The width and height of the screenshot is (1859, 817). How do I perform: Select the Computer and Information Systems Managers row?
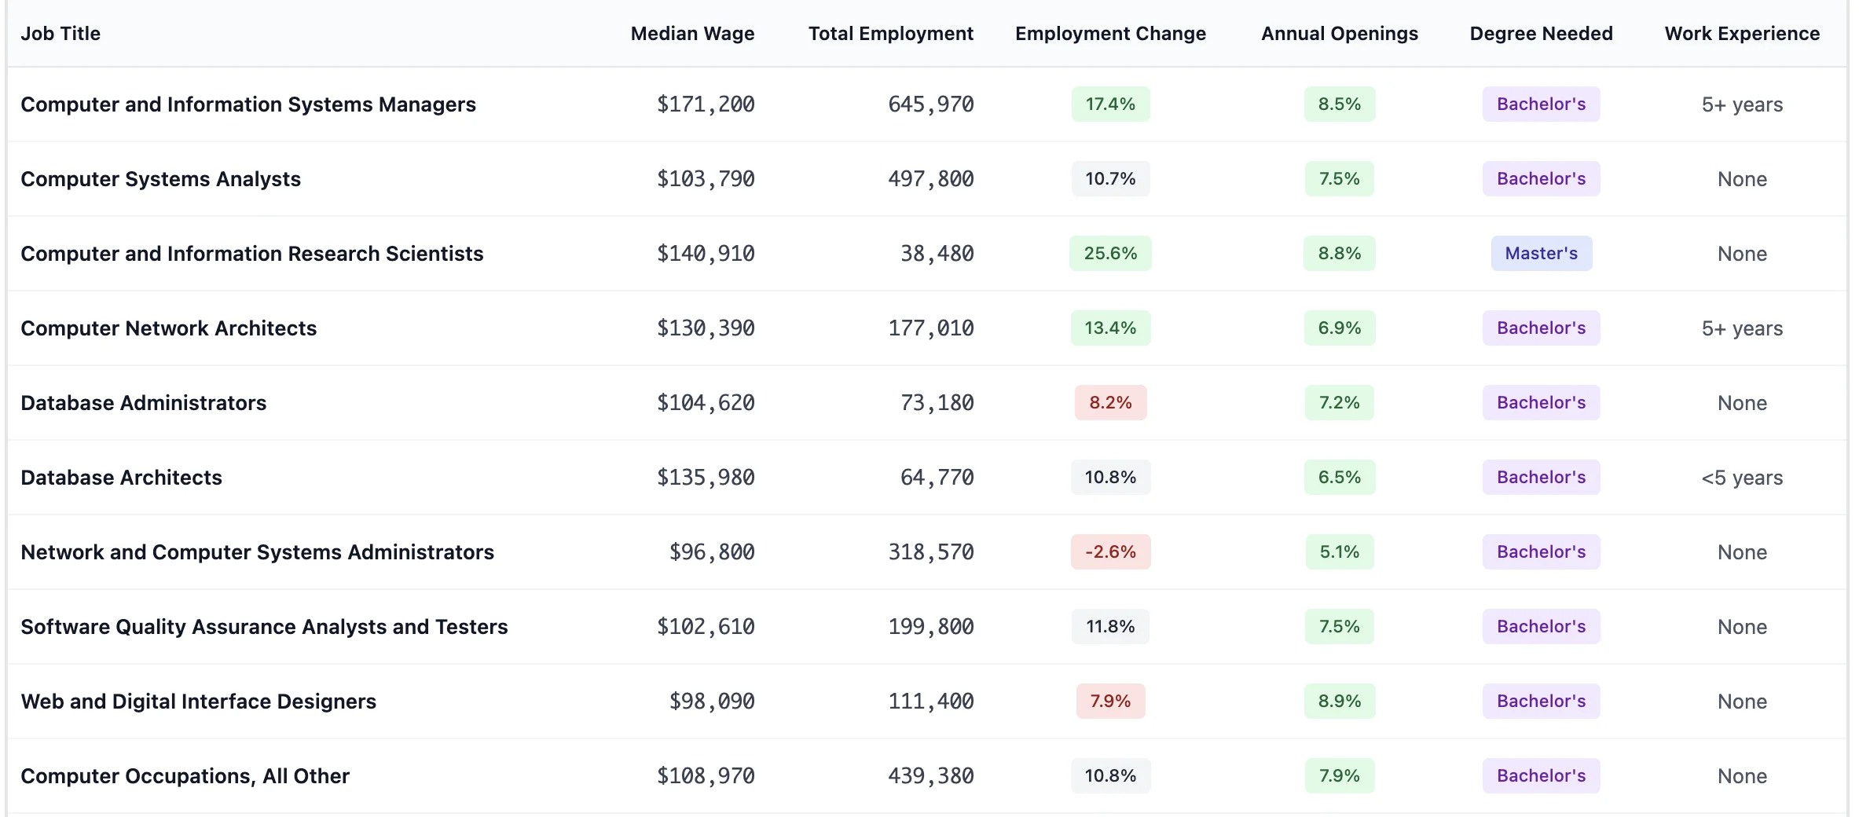click(248, 104)
